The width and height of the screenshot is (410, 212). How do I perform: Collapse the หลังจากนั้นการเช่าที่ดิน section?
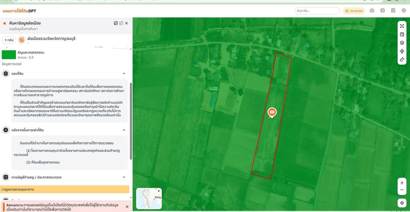click(x=124, y=130)
